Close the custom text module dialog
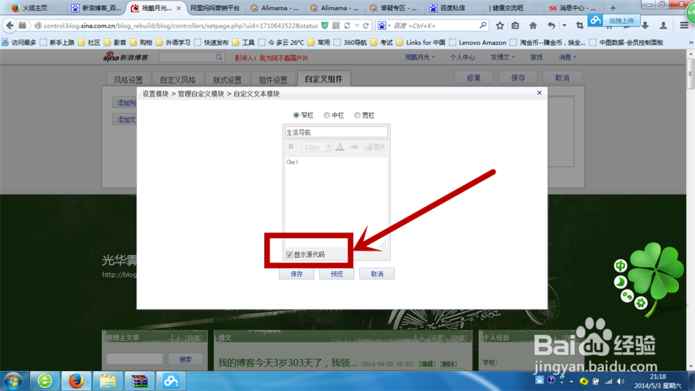This screenshot has height=391, width=695. pos(539,92)
